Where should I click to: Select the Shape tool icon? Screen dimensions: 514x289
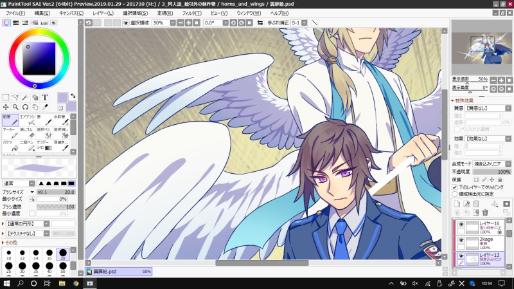[x=35, y=97]
